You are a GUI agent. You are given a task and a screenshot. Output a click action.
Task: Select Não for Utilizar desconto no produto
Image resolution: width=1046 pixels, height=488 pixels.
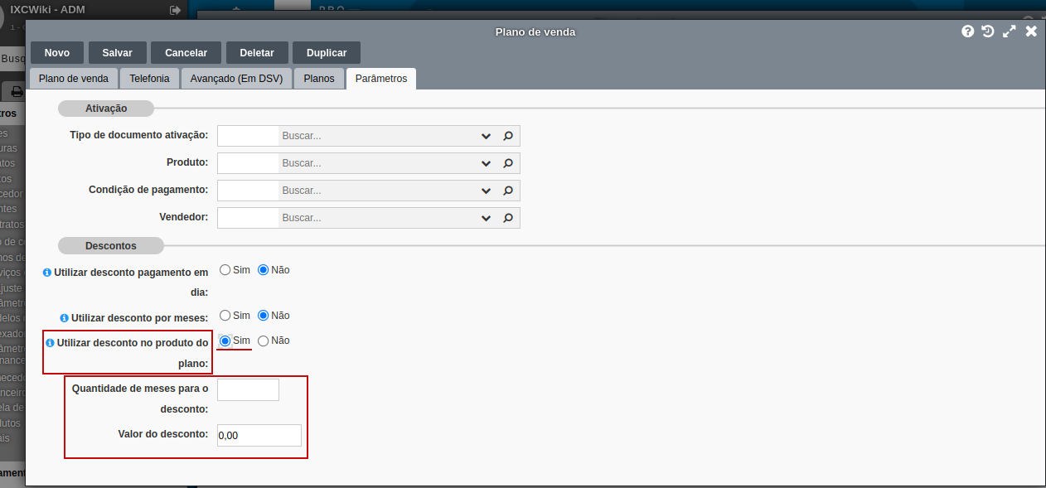click(x=264, y=341)
